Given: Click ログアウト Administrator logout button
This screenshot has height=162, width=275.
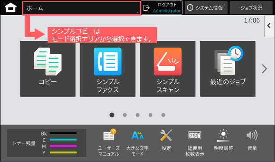Looking at the screenshot, I should click(162, 8).
